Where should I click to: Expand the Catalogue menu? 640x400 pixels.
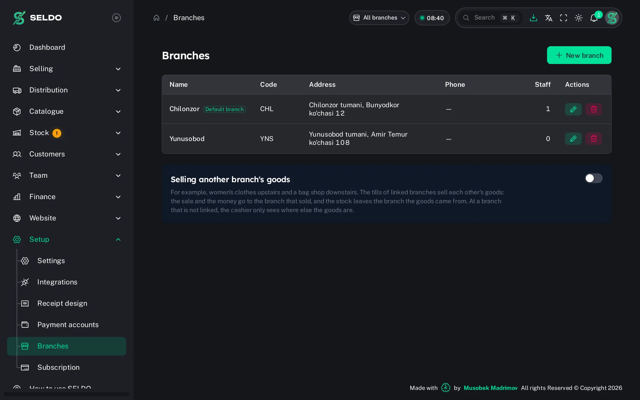pos(67,111)
